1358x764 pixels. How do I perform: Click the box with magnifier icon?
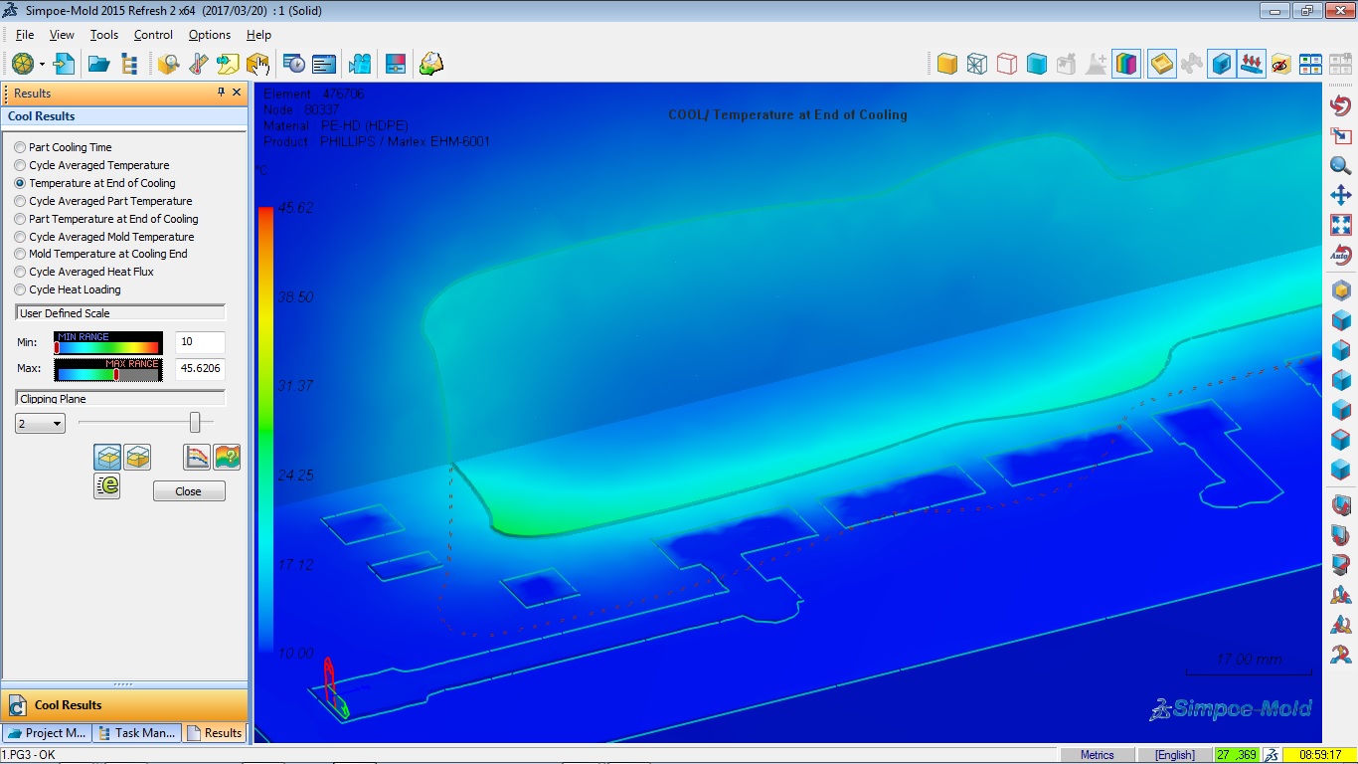[168, 64]
